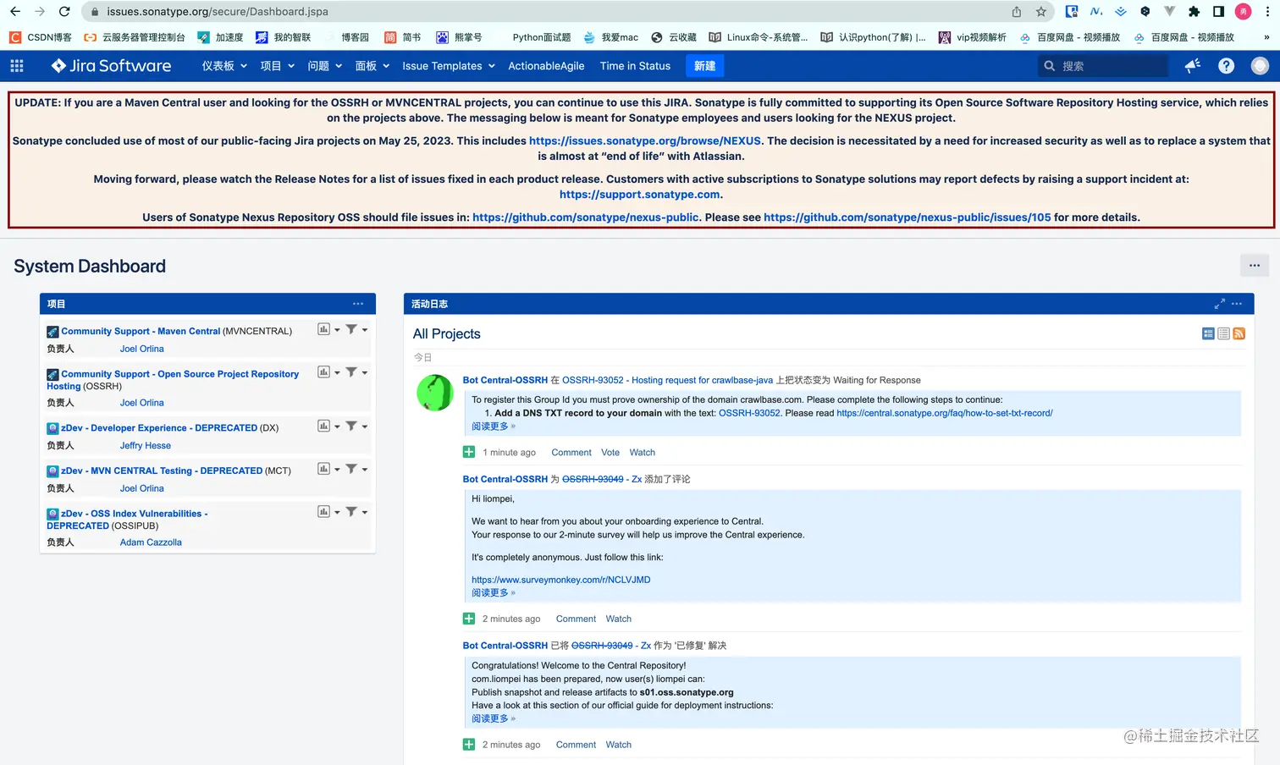This screenshot has width=1280, height=765.
Task: Open support.sonatype.com link in banner
Action: click(x=640, y=195)
